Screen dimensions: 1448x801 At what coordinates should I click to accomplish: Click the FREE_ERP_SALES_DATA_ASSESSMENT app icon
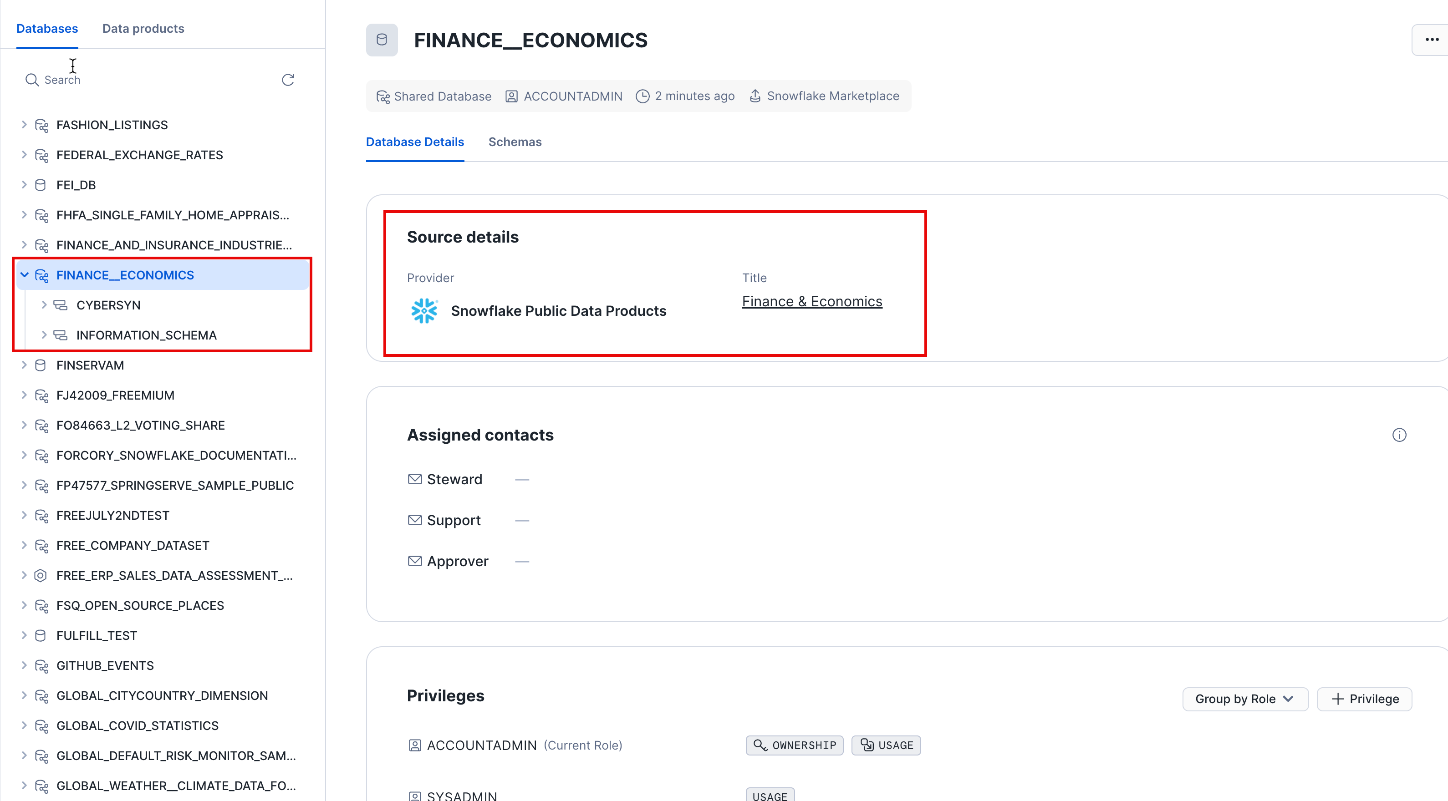pos(41,575)
